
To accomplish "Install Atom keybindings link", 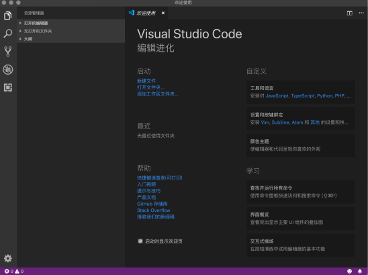I will pos(297,122).
